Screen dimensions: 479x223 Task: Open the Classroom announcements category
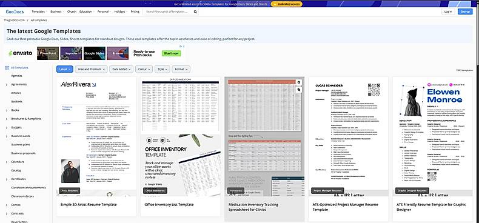(x=28, y=188)
